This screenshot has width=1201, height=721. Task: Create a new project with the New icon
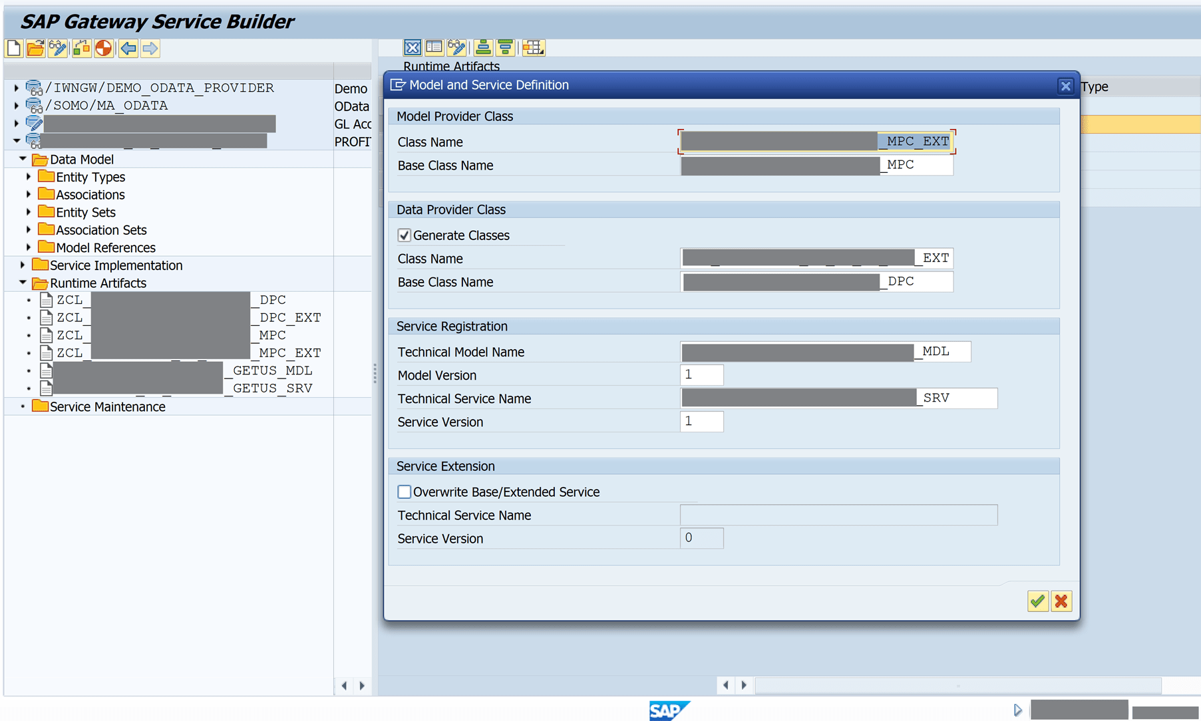point(13,48)
